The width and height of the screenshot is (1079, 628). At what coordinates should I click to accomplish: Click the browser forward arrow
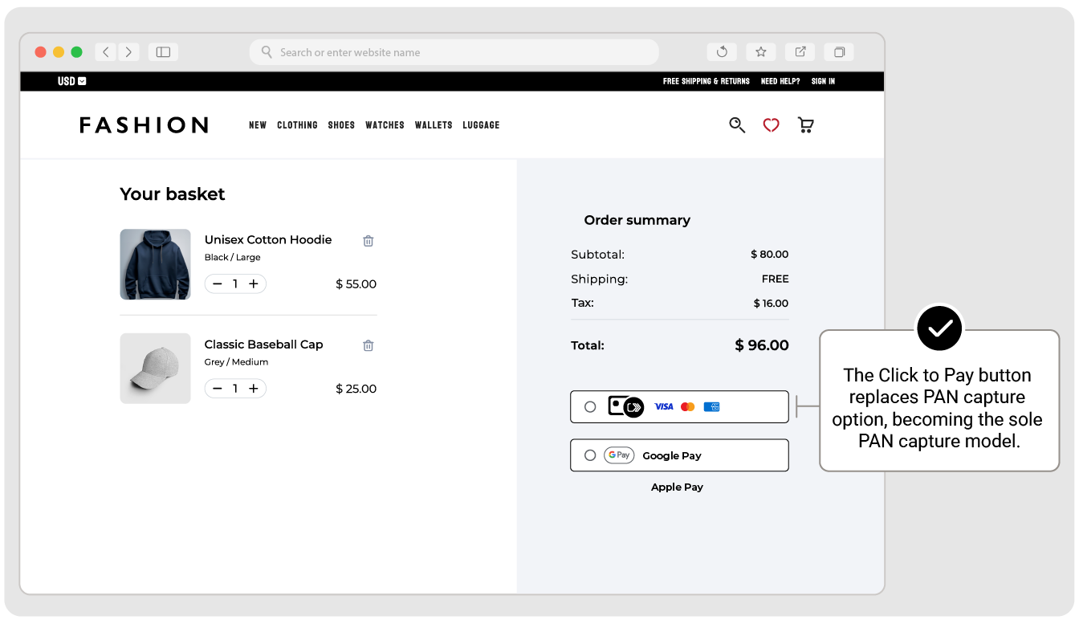(129, 52)
